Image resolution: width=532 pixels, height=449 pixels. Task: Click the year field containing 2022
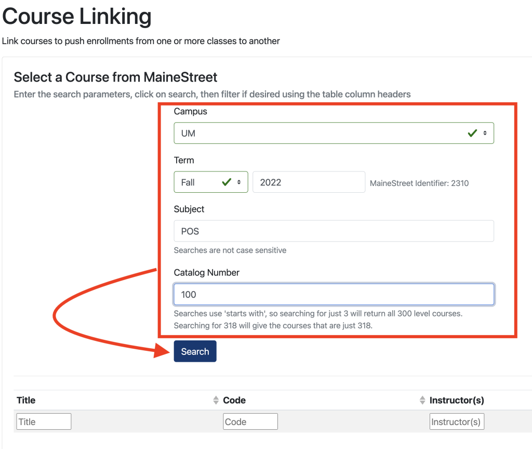pos(309,182)
